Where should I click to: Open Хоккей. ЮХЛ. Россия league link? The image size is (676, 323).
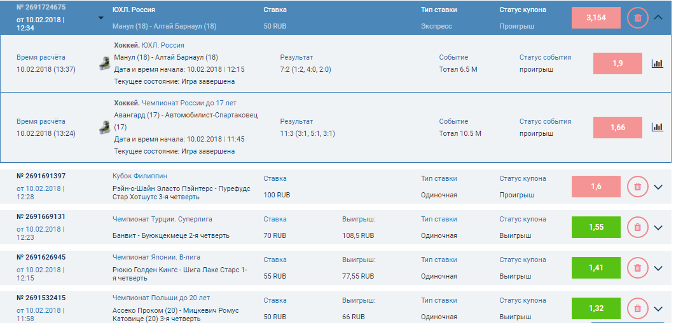click(x=149, y=45)
